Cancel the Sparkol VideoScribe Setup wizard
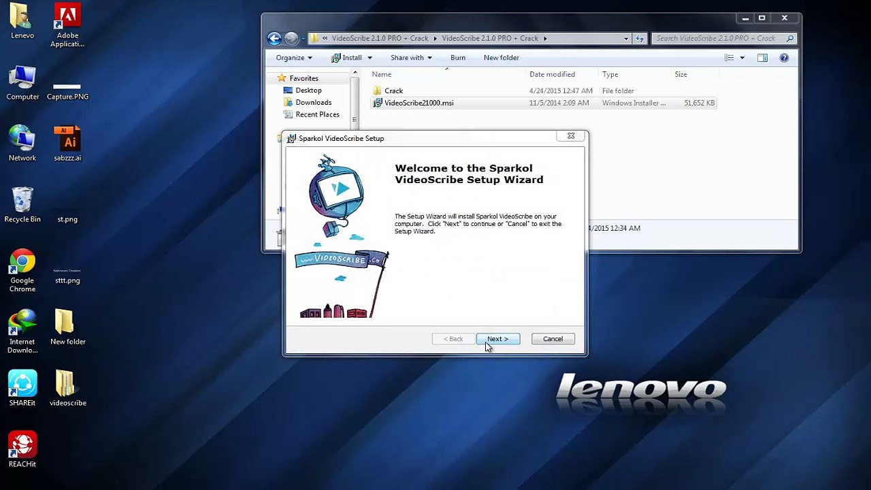Viewport: 871px width, 490px height. click(553, 339)
